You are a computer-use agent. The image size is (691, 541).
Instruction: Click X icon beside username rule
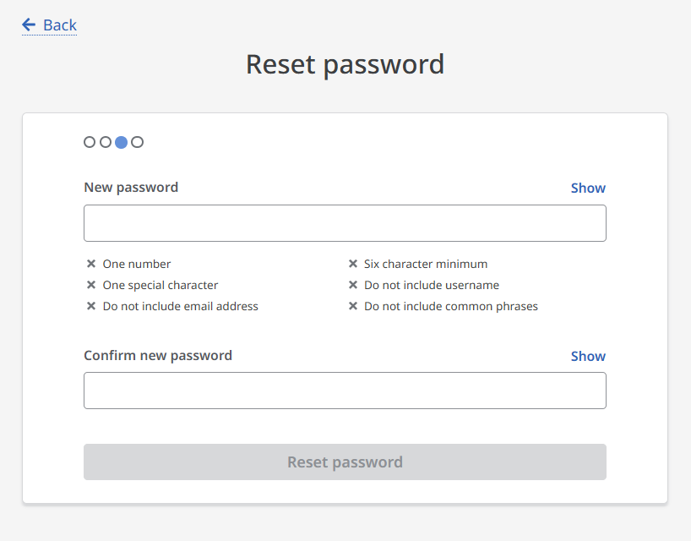click(353, 285)
